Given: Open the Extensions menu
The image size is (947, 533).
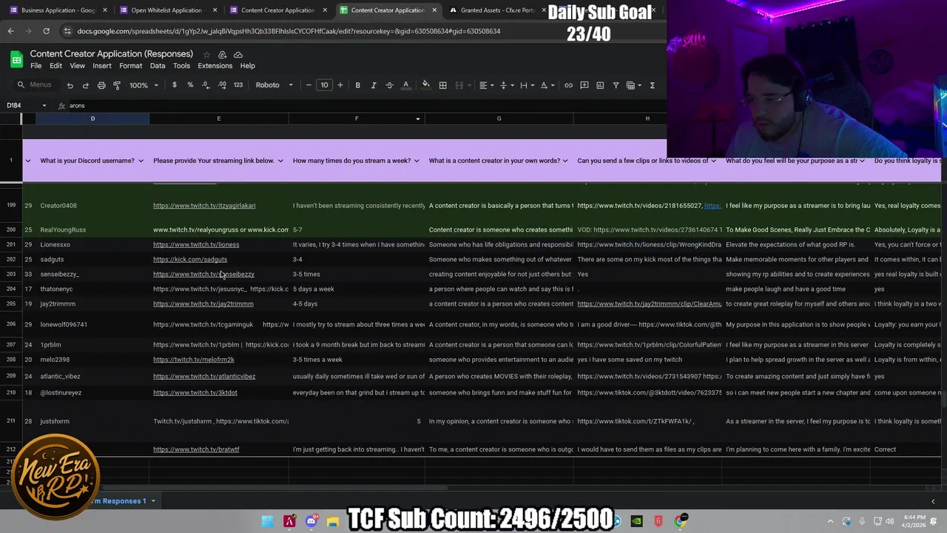Looking at the screenshot, I should (215, 66).
